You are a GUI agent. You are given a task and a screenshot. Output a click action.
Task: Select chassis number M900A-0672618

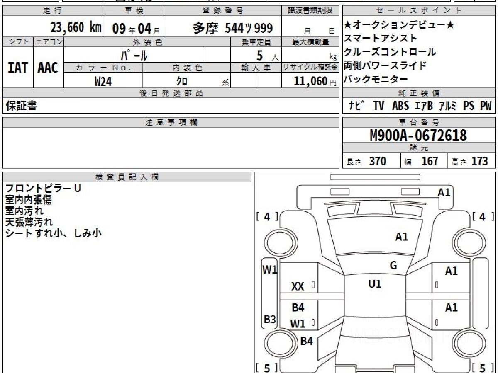[x=418, y=136]
